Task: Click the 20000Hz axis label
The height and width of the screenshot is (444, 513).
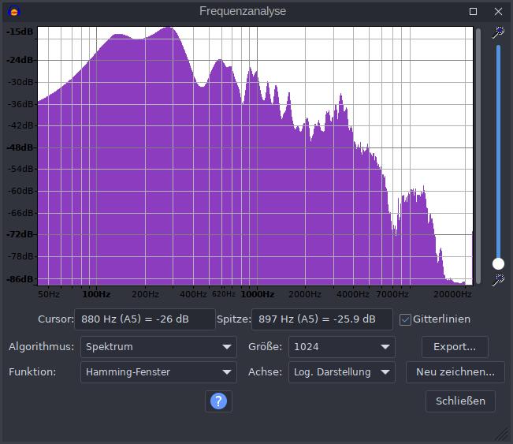Action: tap(452, 294)
